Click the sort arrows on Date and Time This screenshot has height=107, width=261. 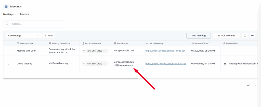tap(210, 44)
